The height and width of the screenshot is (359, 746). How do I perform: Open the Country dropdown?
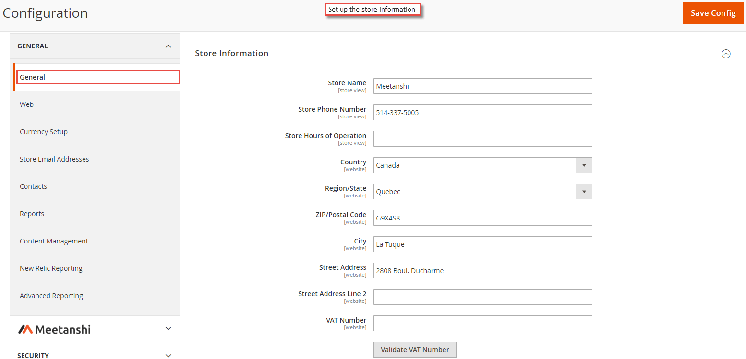[584, 165]
